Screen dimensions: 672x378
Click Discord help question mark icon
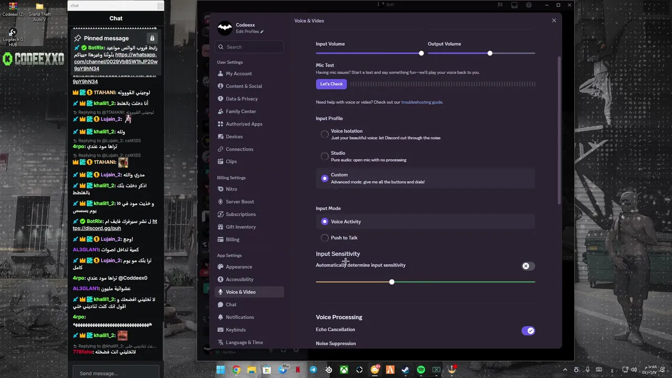pyautogui.click(x=529, y=5)
